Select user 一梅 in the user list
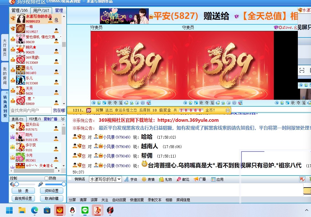This screenshot has width=311, height=217. point(35,29)
